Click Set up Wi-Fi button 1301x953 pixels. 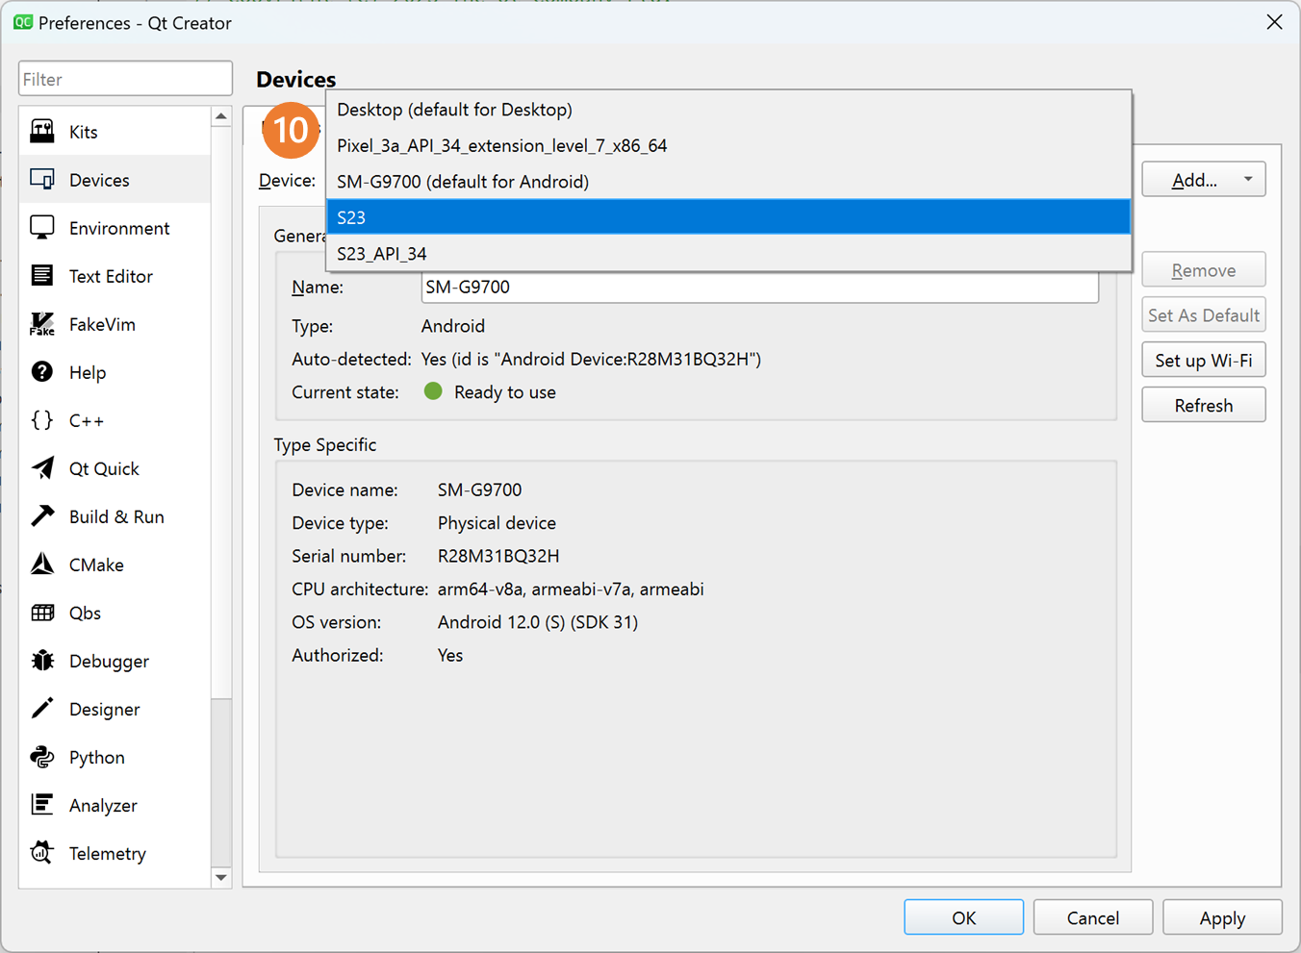(x=1203, y=360)
